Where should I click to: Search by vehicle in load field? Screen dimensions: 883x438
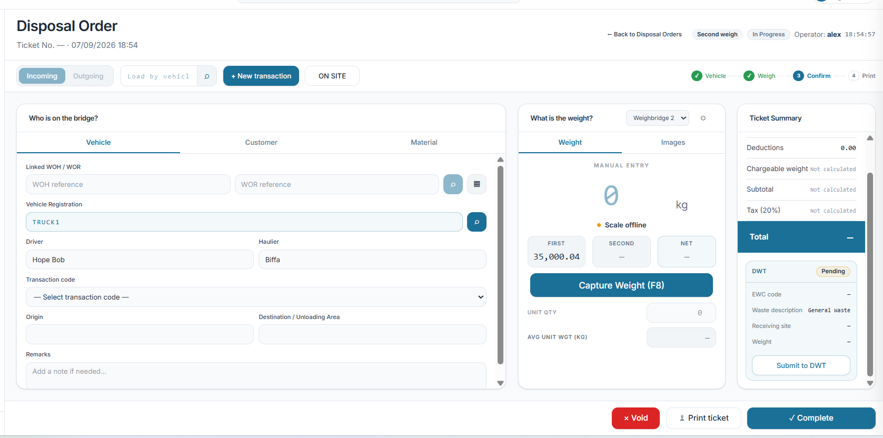tap(207, 76)
